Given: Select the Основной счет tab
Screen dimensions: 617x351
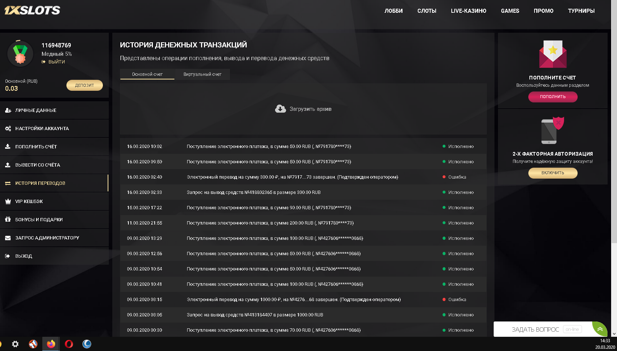Looking at the screenshot, I should coord(147,74).
